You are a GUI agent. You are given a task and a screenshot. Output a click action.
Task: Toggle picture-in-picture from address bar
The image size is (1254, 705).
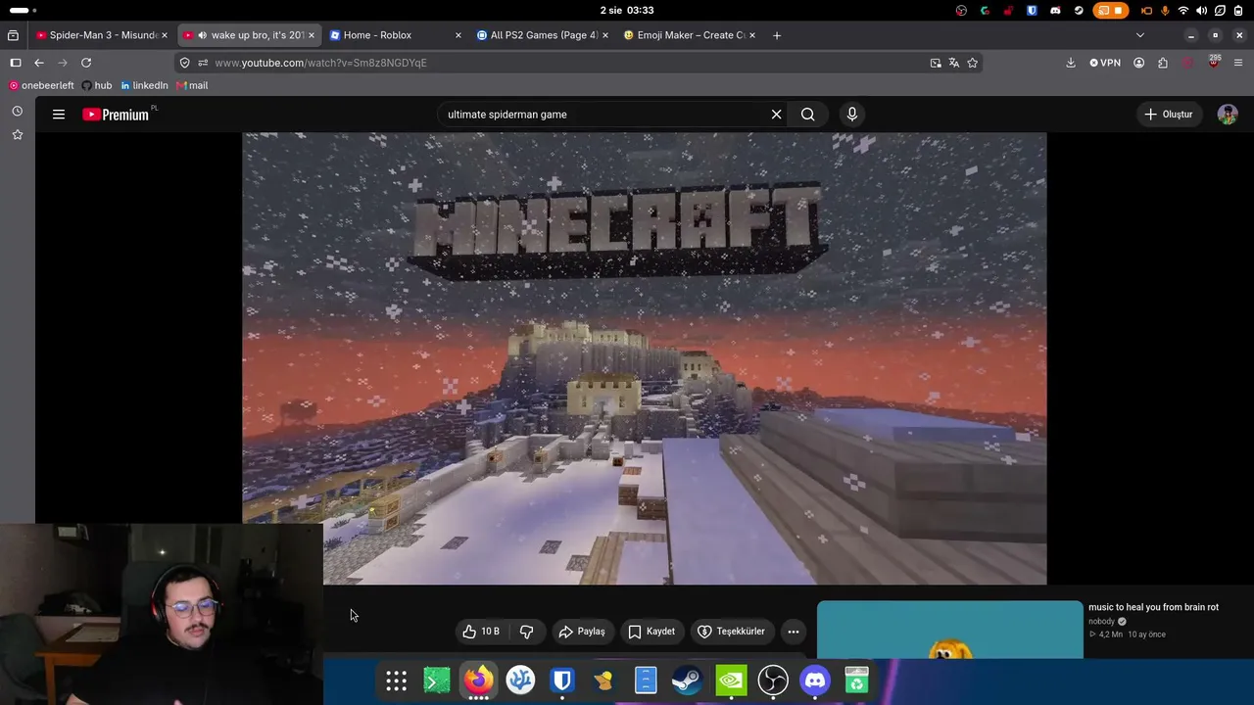[936, 63]
